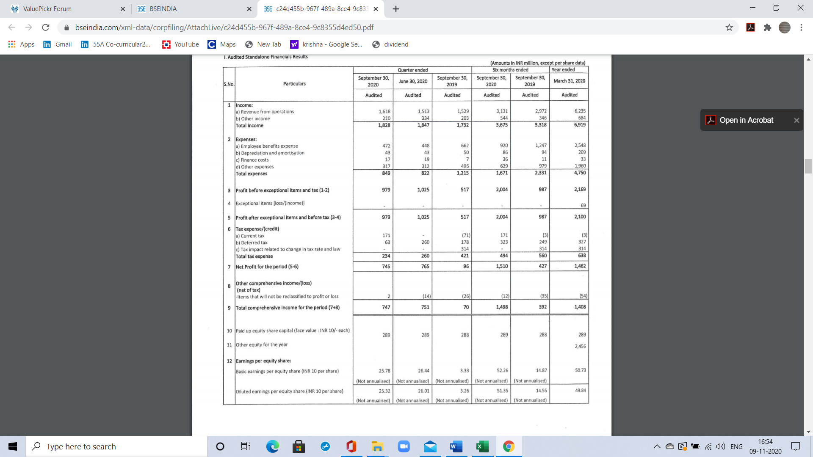813x457 pixels.
Task: Open the Extensions puzzle icon
Action: pyautogui.click(x=767, y=28)
